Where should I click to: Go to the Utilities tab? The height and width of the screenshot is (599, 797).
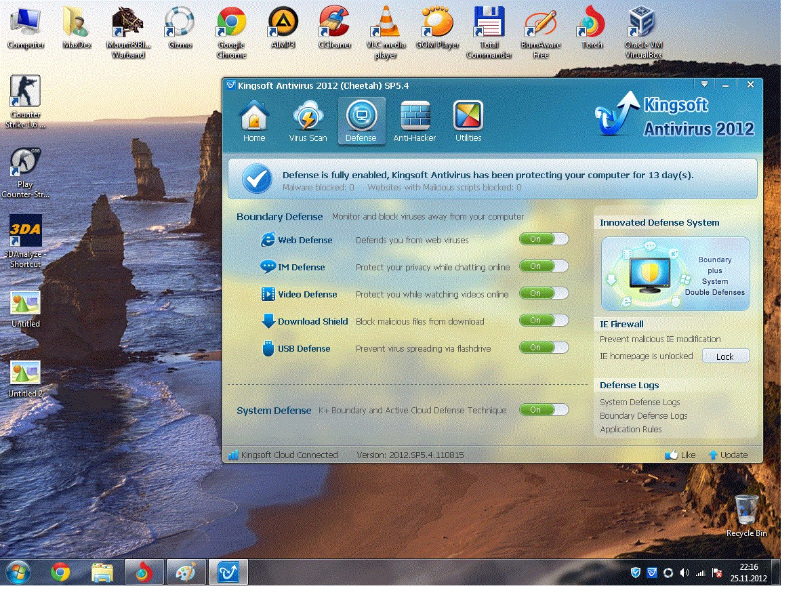tap(468, 121)
